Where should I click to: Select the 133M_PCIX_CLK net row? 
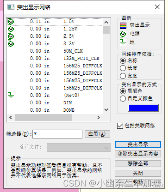[55, 58]
